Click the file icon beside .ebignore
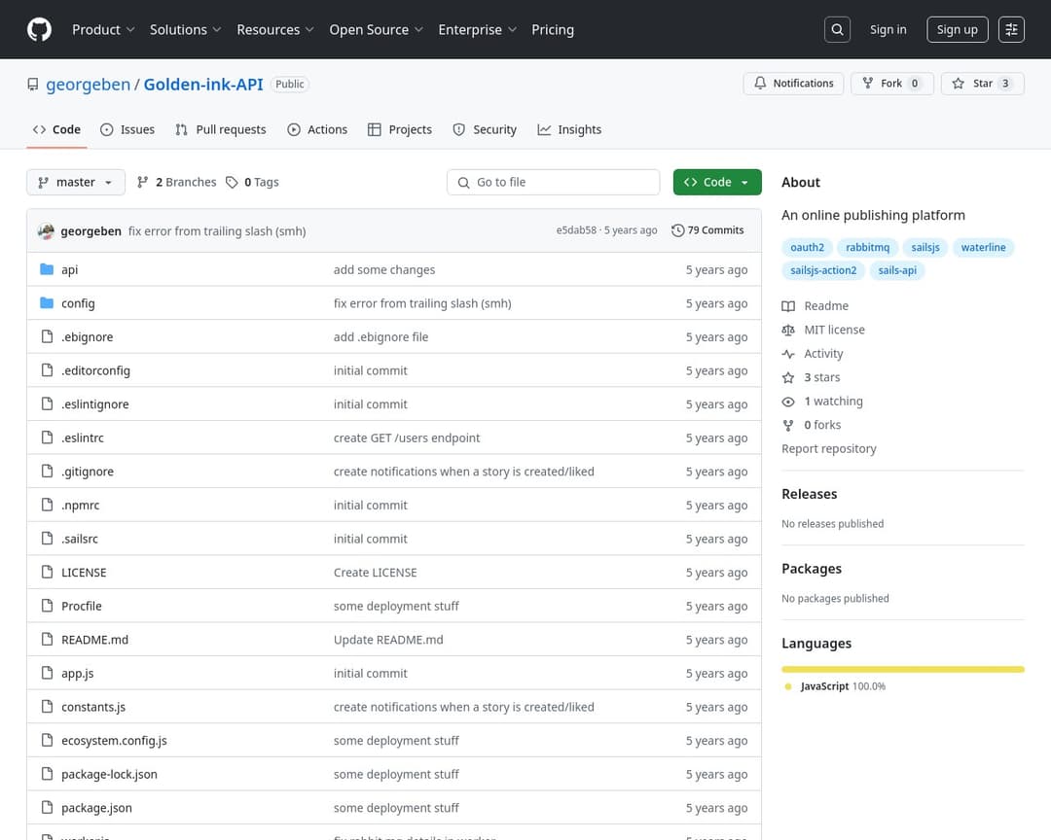This screenshot has width=1051, height=840. tap(47, 336)
